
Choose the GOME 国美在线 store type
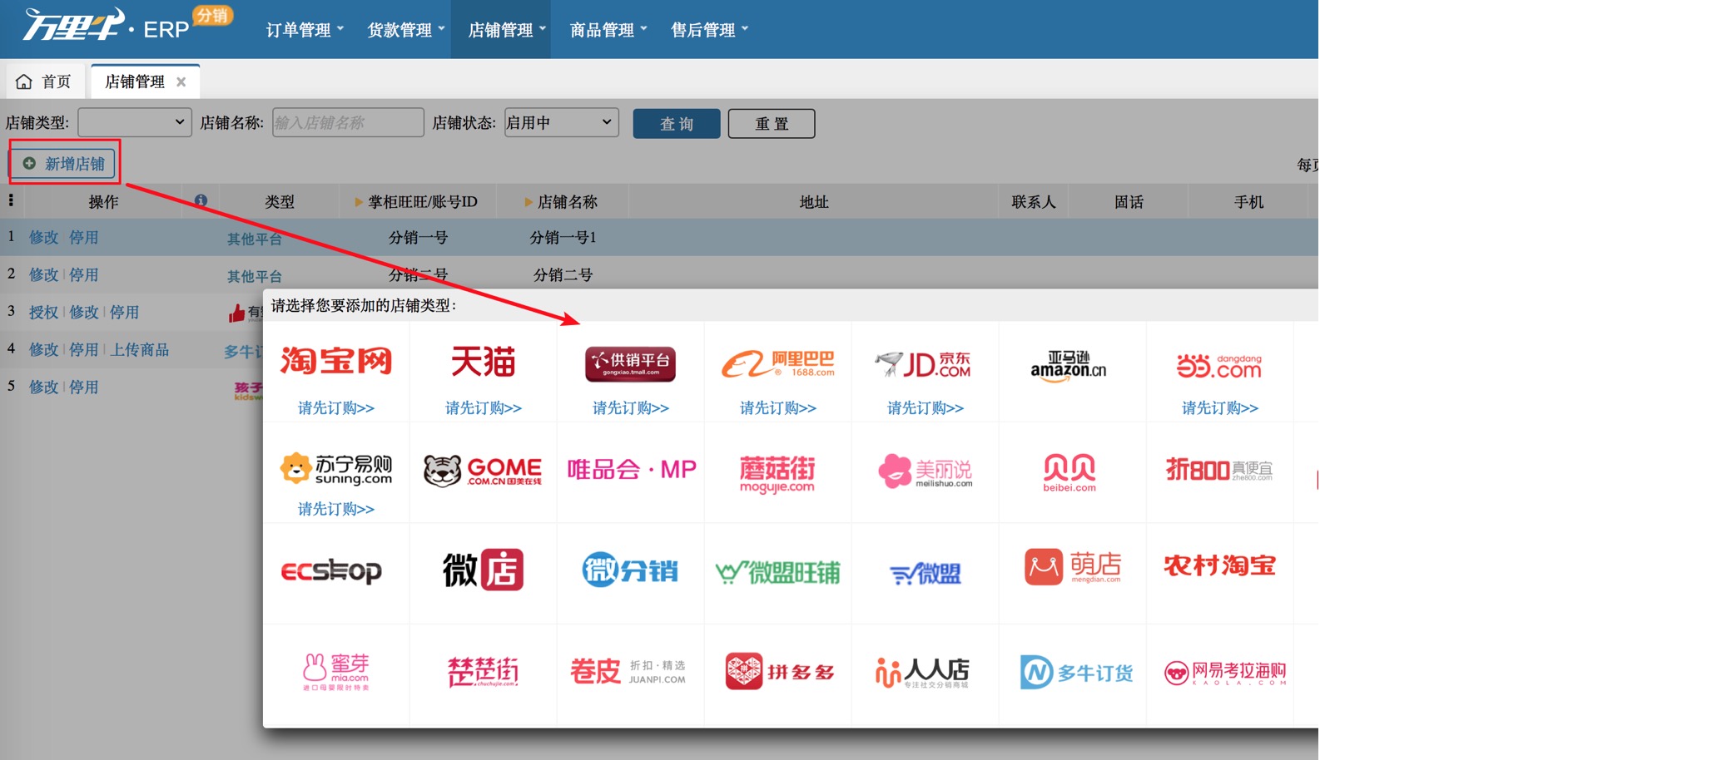tap(483, 471)
